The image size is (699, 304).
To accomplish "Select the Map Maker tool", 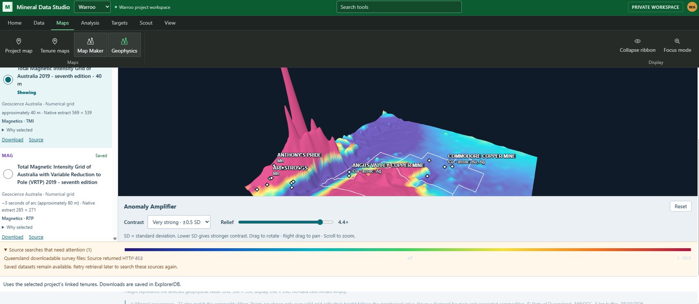I will (x=90, y=45).
